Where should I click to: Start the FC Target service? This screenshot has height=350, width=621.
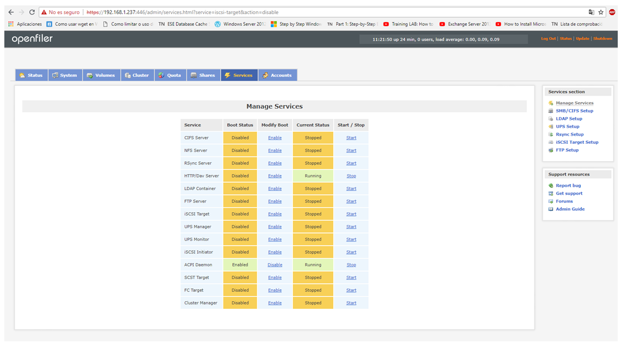coord(351,290)
